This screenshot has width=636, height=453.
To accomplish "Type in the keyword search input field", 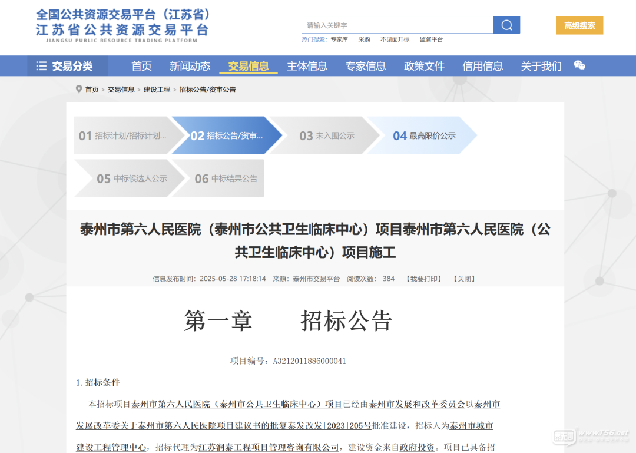I will (397, 25).
